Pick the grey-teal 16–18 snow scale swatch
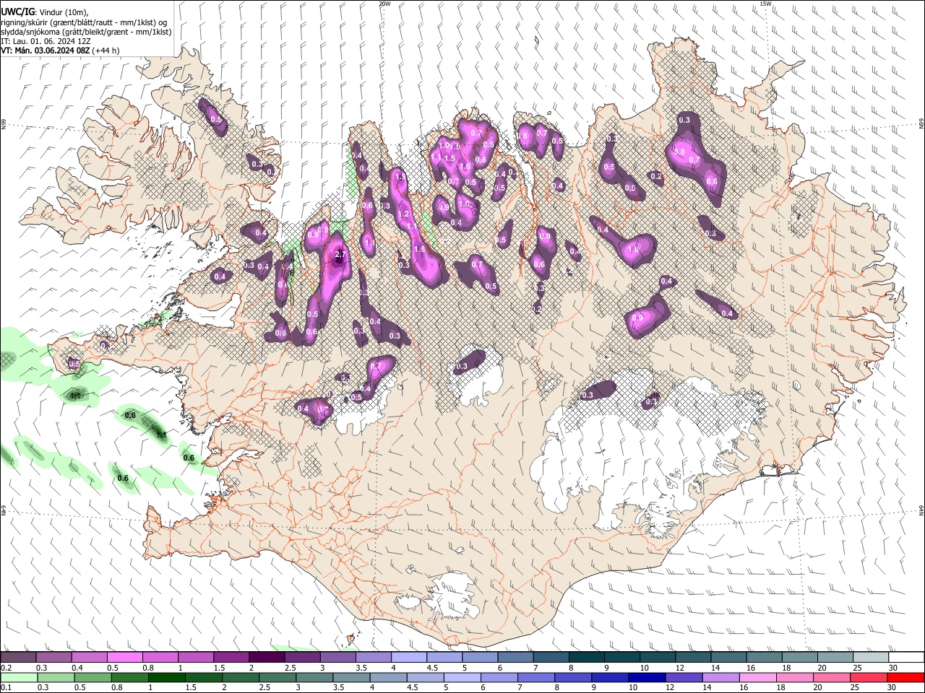The height and width of the screenshot is (693, 925). (x=765, y=657)
